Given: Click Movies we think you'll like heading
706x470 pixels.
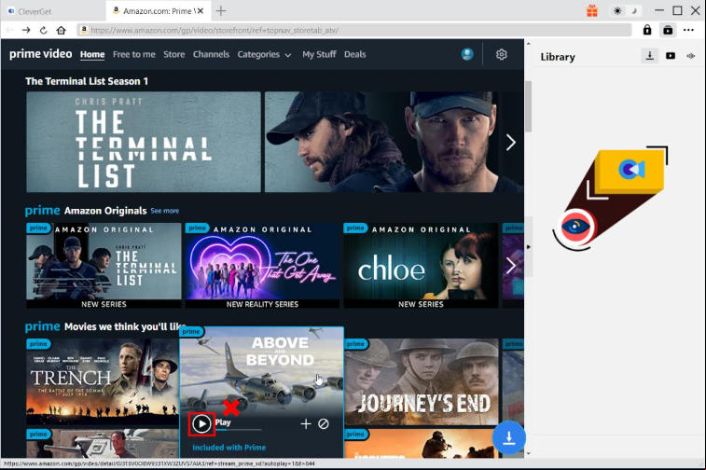Looking at the screenshot, I should pyautogui.click(x=125, y=326).
